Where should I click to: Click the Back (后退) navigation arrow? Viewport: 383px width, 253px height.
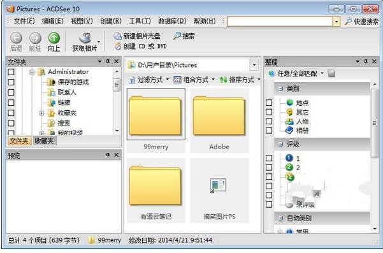tap(16, 38)
